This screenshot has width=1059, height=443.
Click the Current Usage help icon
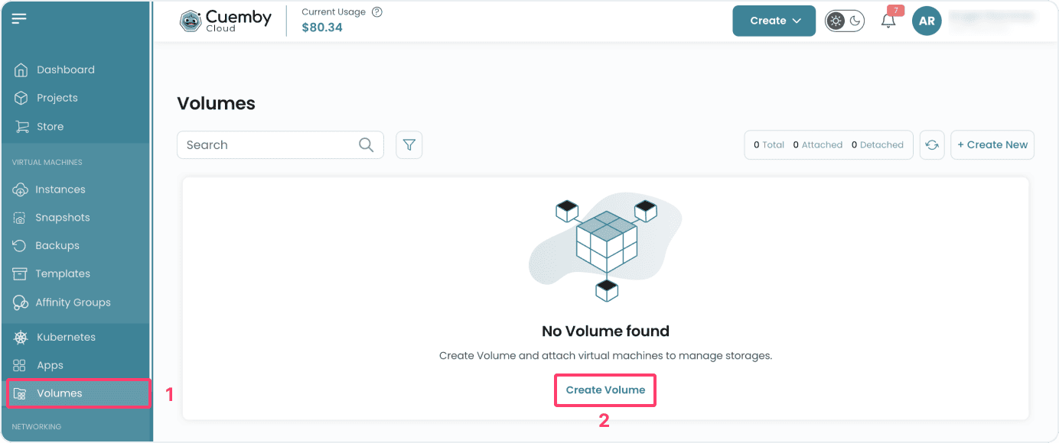click(x=376, y=12)
